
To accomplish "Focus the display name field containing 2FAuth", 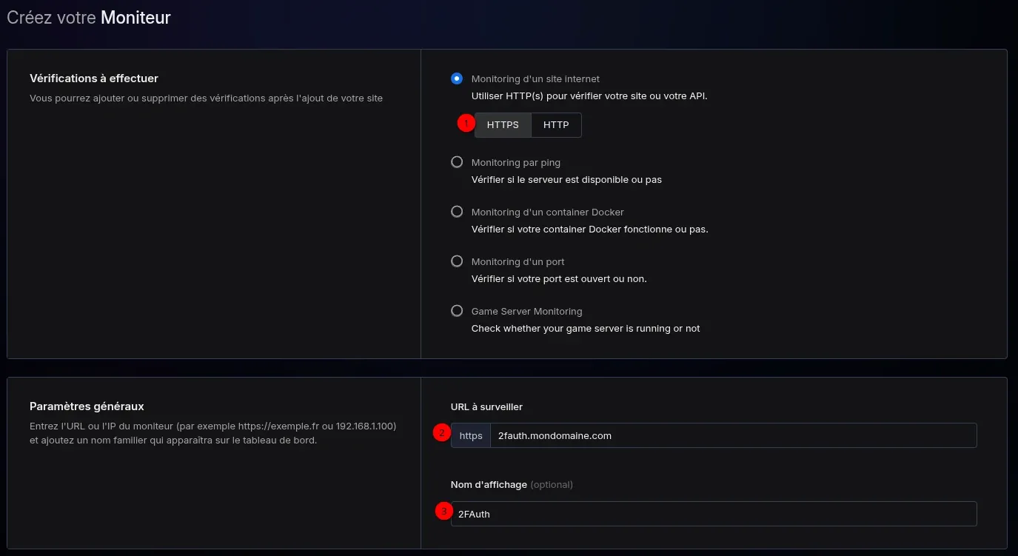I will pyautogui.click(x=714, y=514).
